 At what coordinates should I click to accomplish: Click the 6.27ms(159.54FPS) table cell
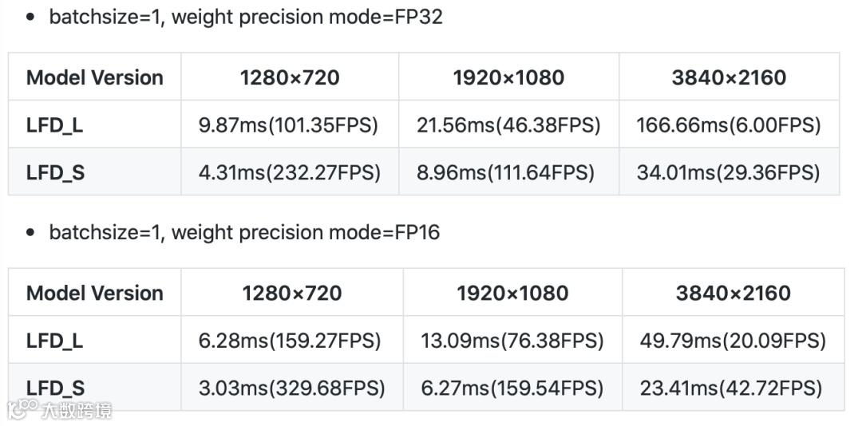click(x=512, y=389)
